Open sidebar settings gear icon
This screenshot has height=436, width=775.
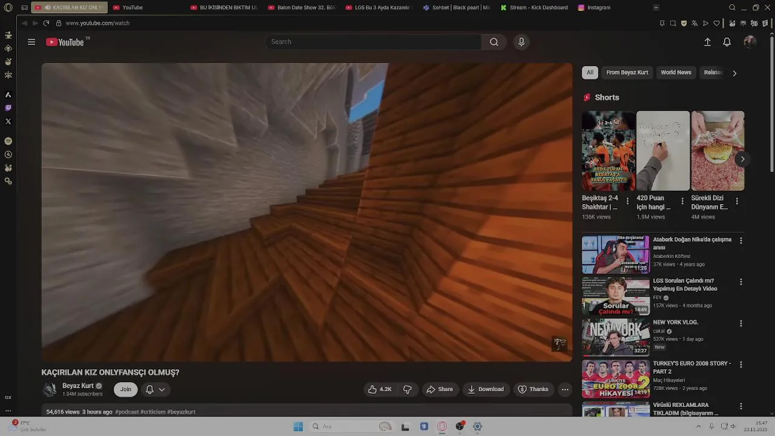pyautogui.click(x=8, y=181)
